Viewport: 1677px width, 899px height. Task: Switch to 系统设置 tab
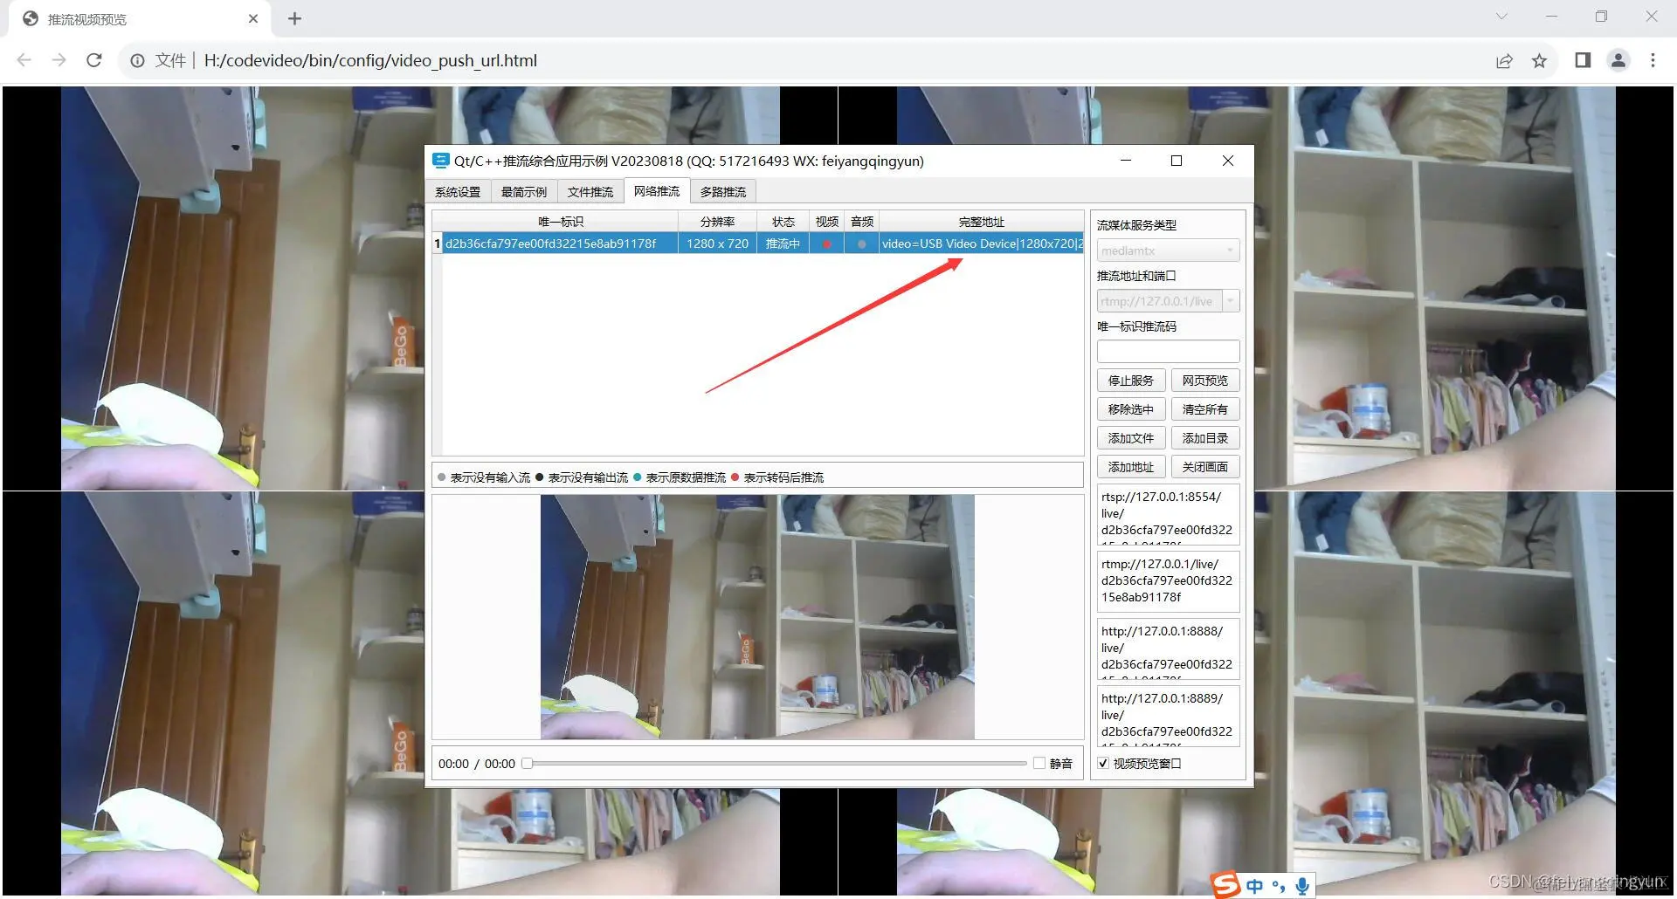coord(458,192)
